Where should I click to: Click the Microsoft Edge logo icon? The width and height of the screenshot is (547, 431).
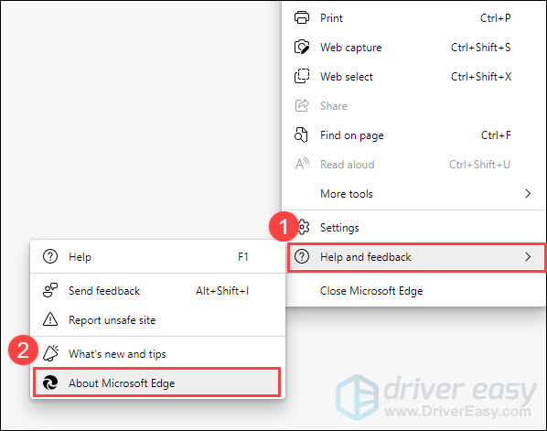point(50,383)
